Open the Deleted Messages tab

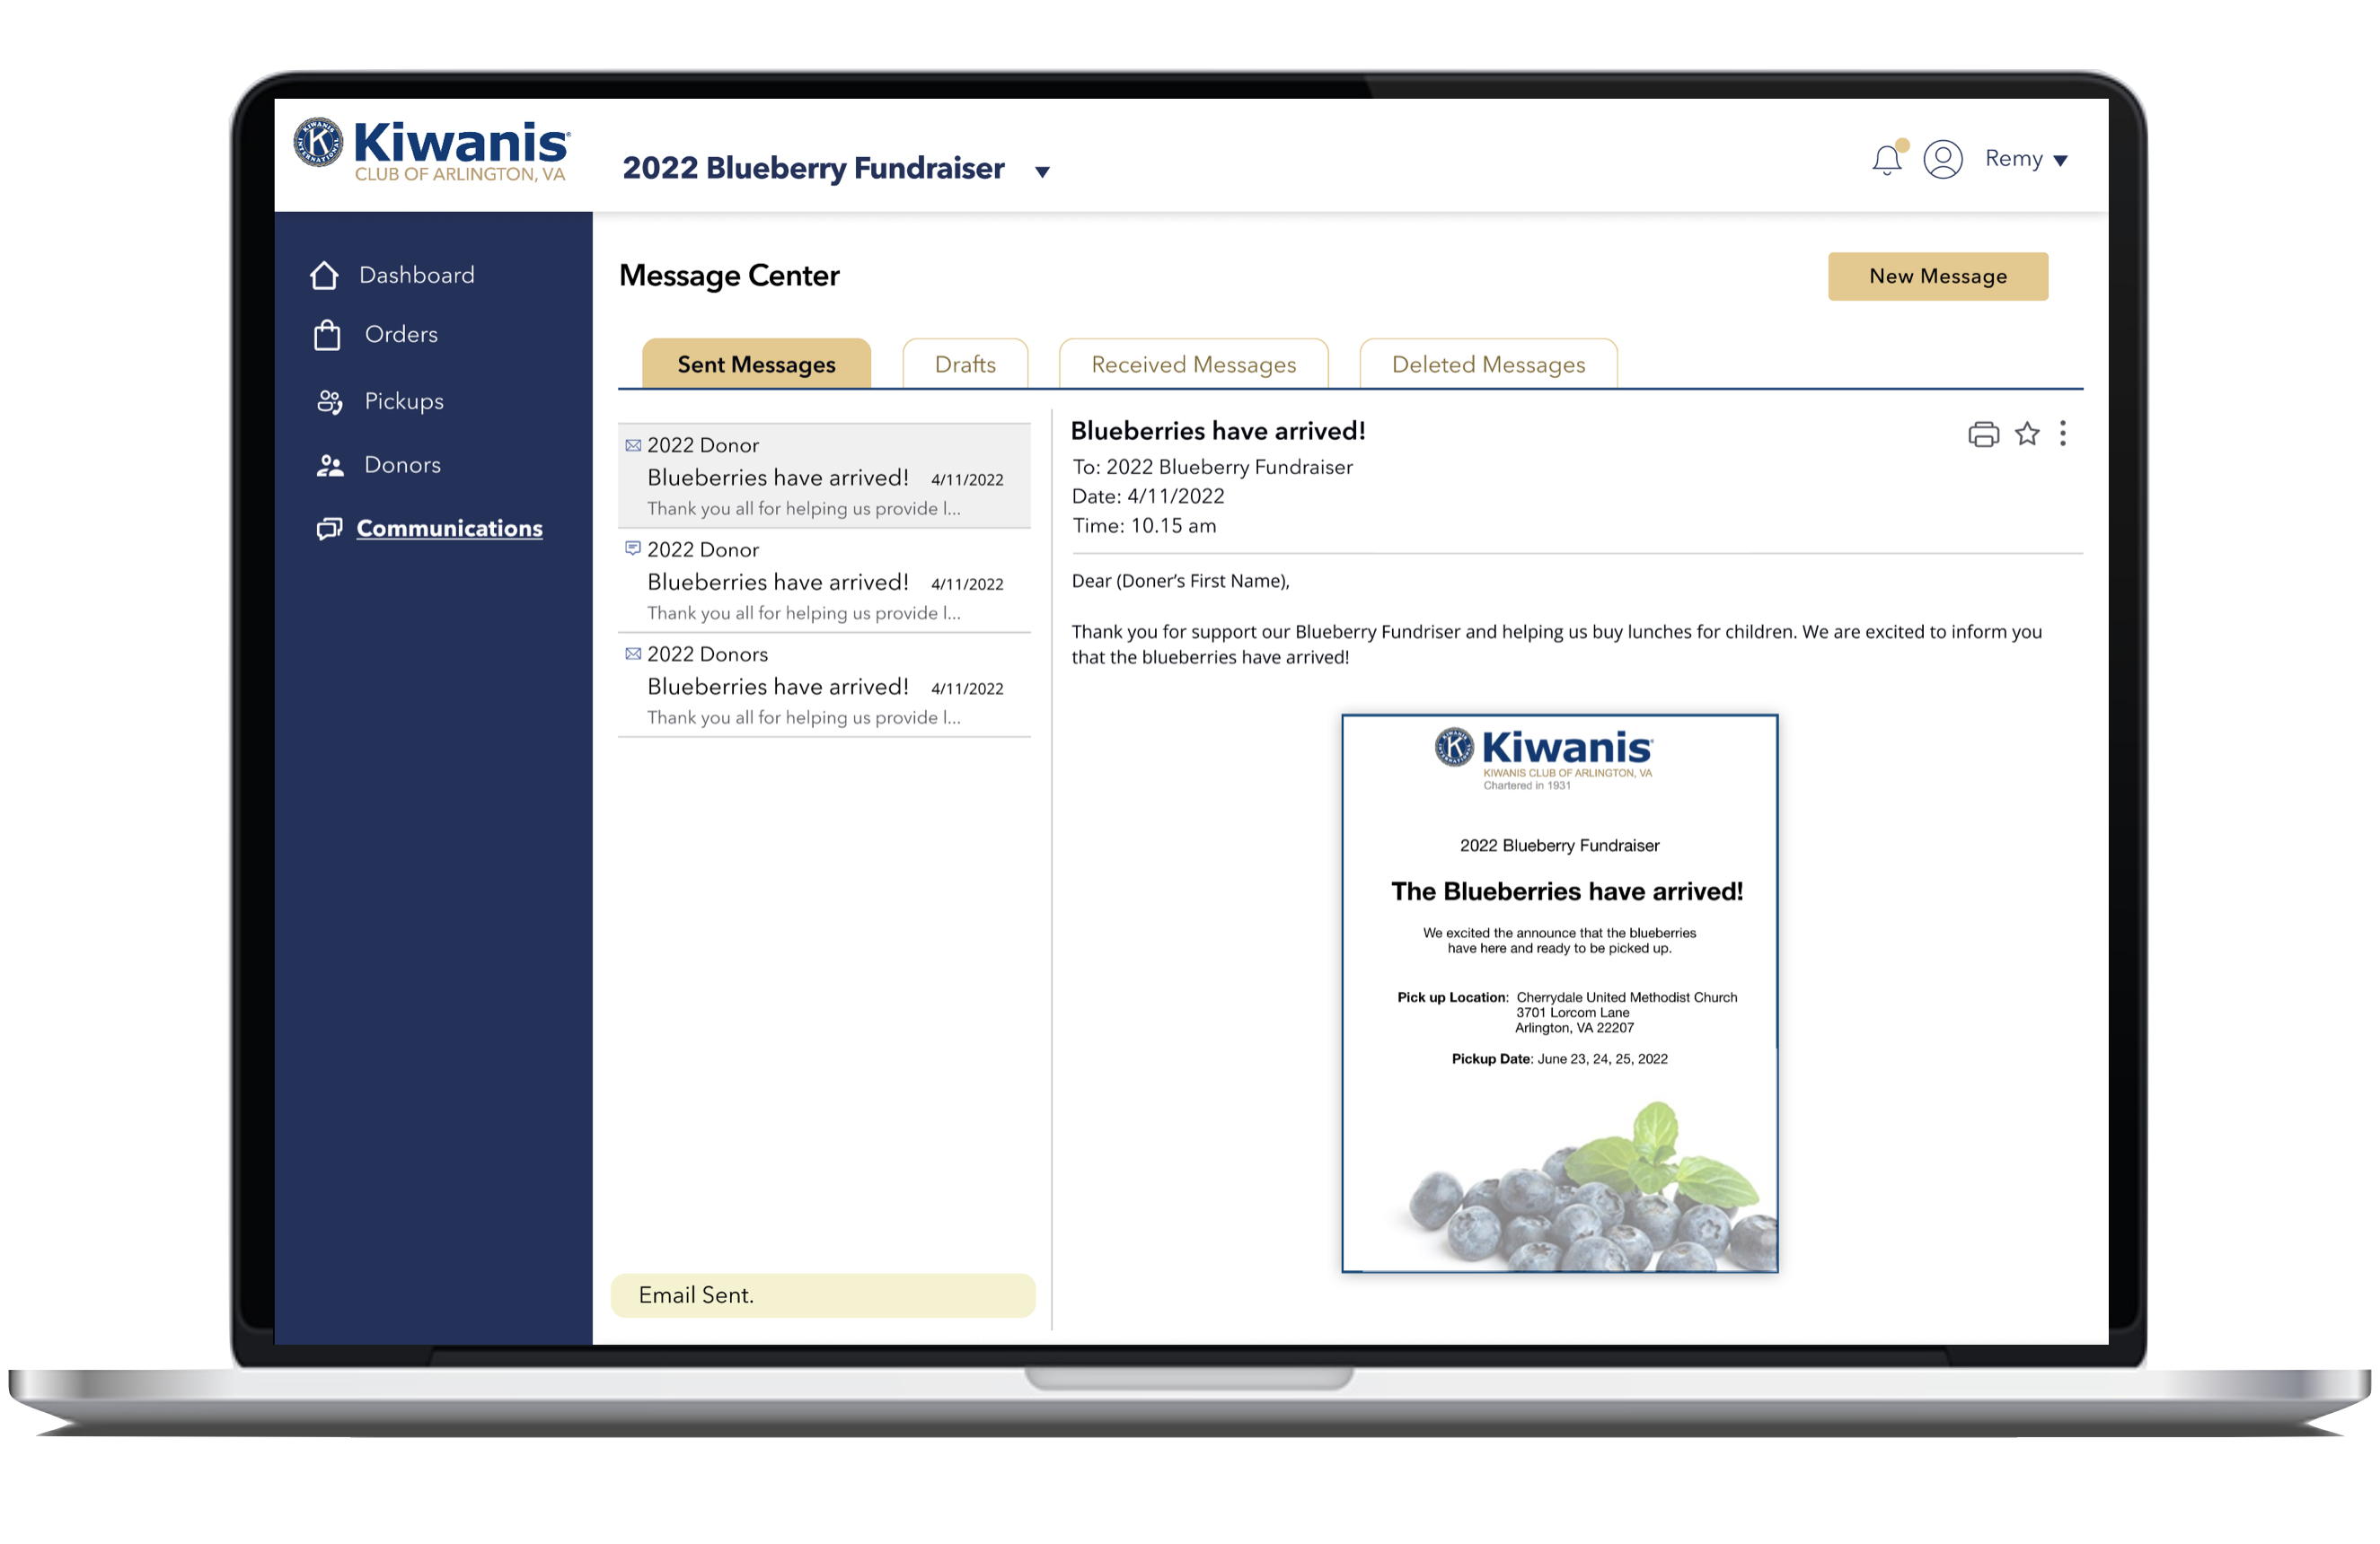click(x=1488, y=364)
